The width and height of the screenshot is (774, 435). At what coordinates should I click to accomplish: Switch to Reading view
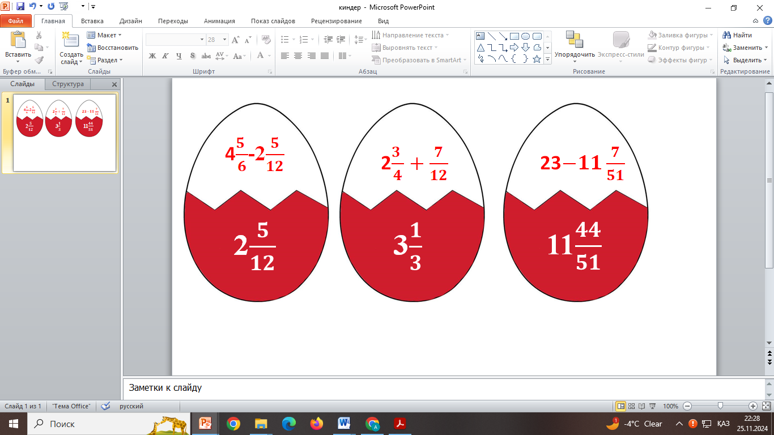642,406
